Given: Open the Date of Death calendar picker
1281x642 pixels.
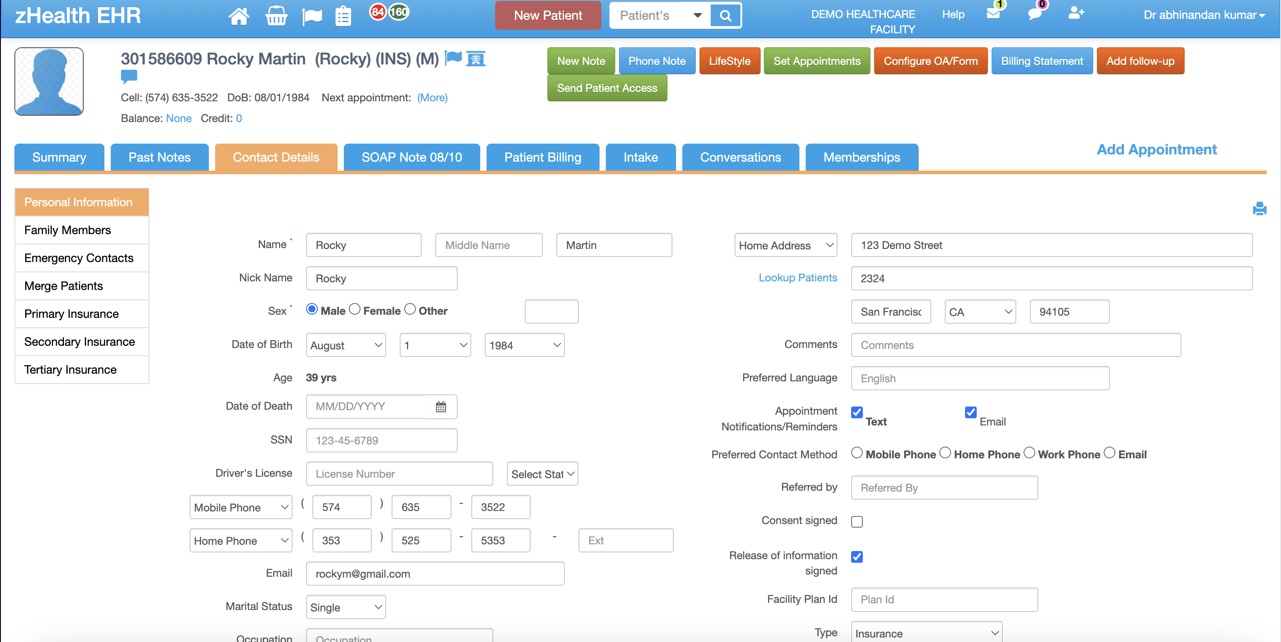Looking at the screenshot, I should [x=441, y=407].
